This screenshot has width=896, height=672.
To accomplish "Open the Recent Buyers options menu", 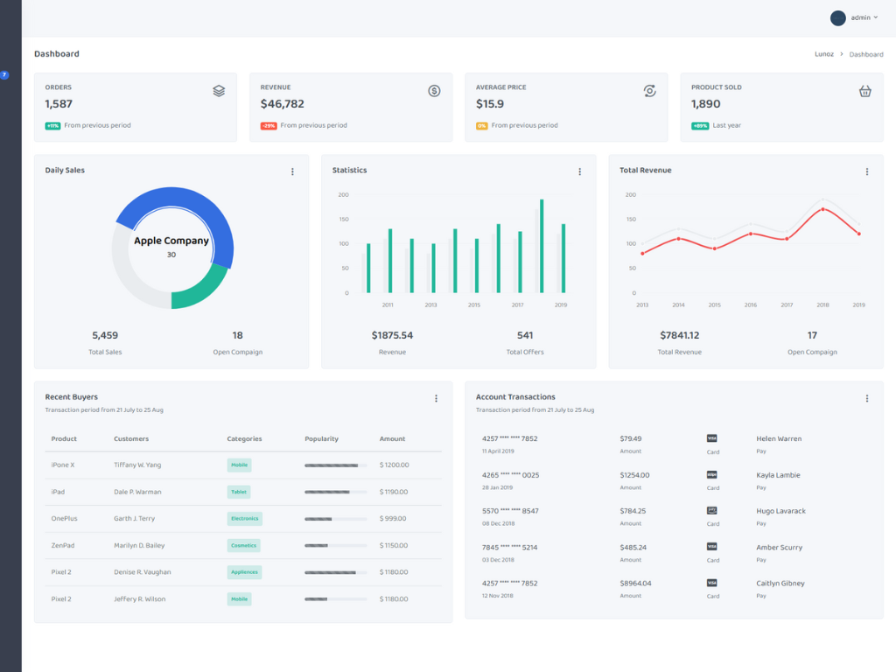I will (436, 399).
